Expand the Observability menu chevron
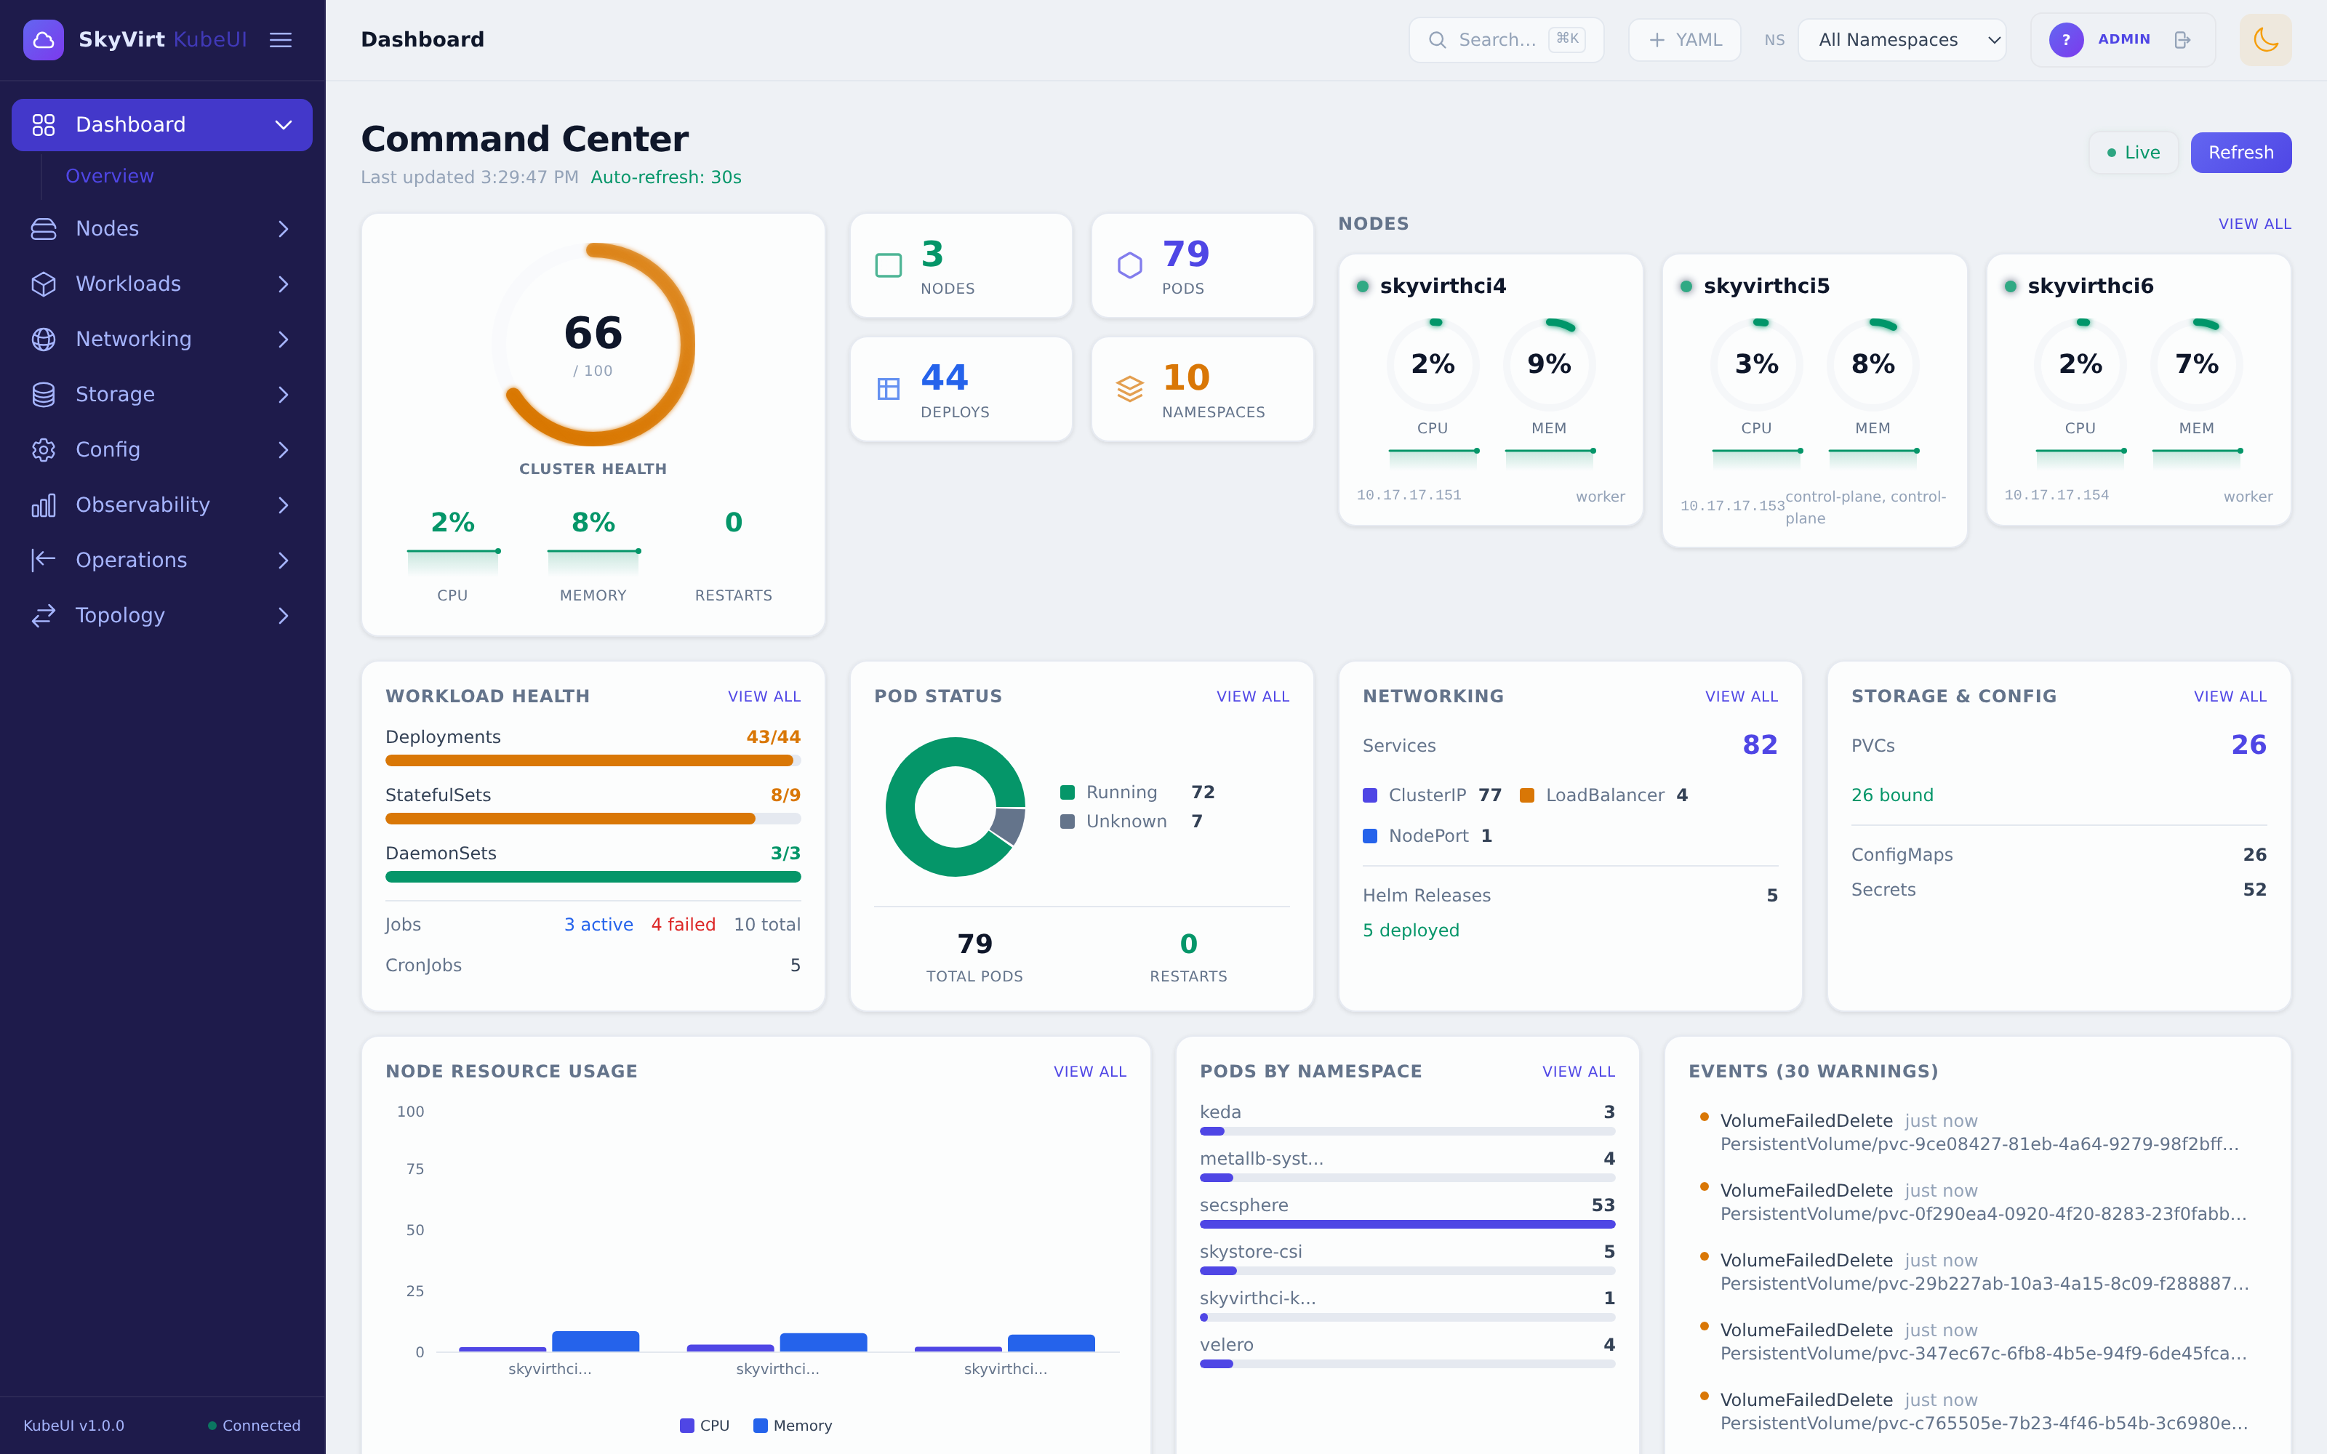The image size is (2327, 1454). 284,505
